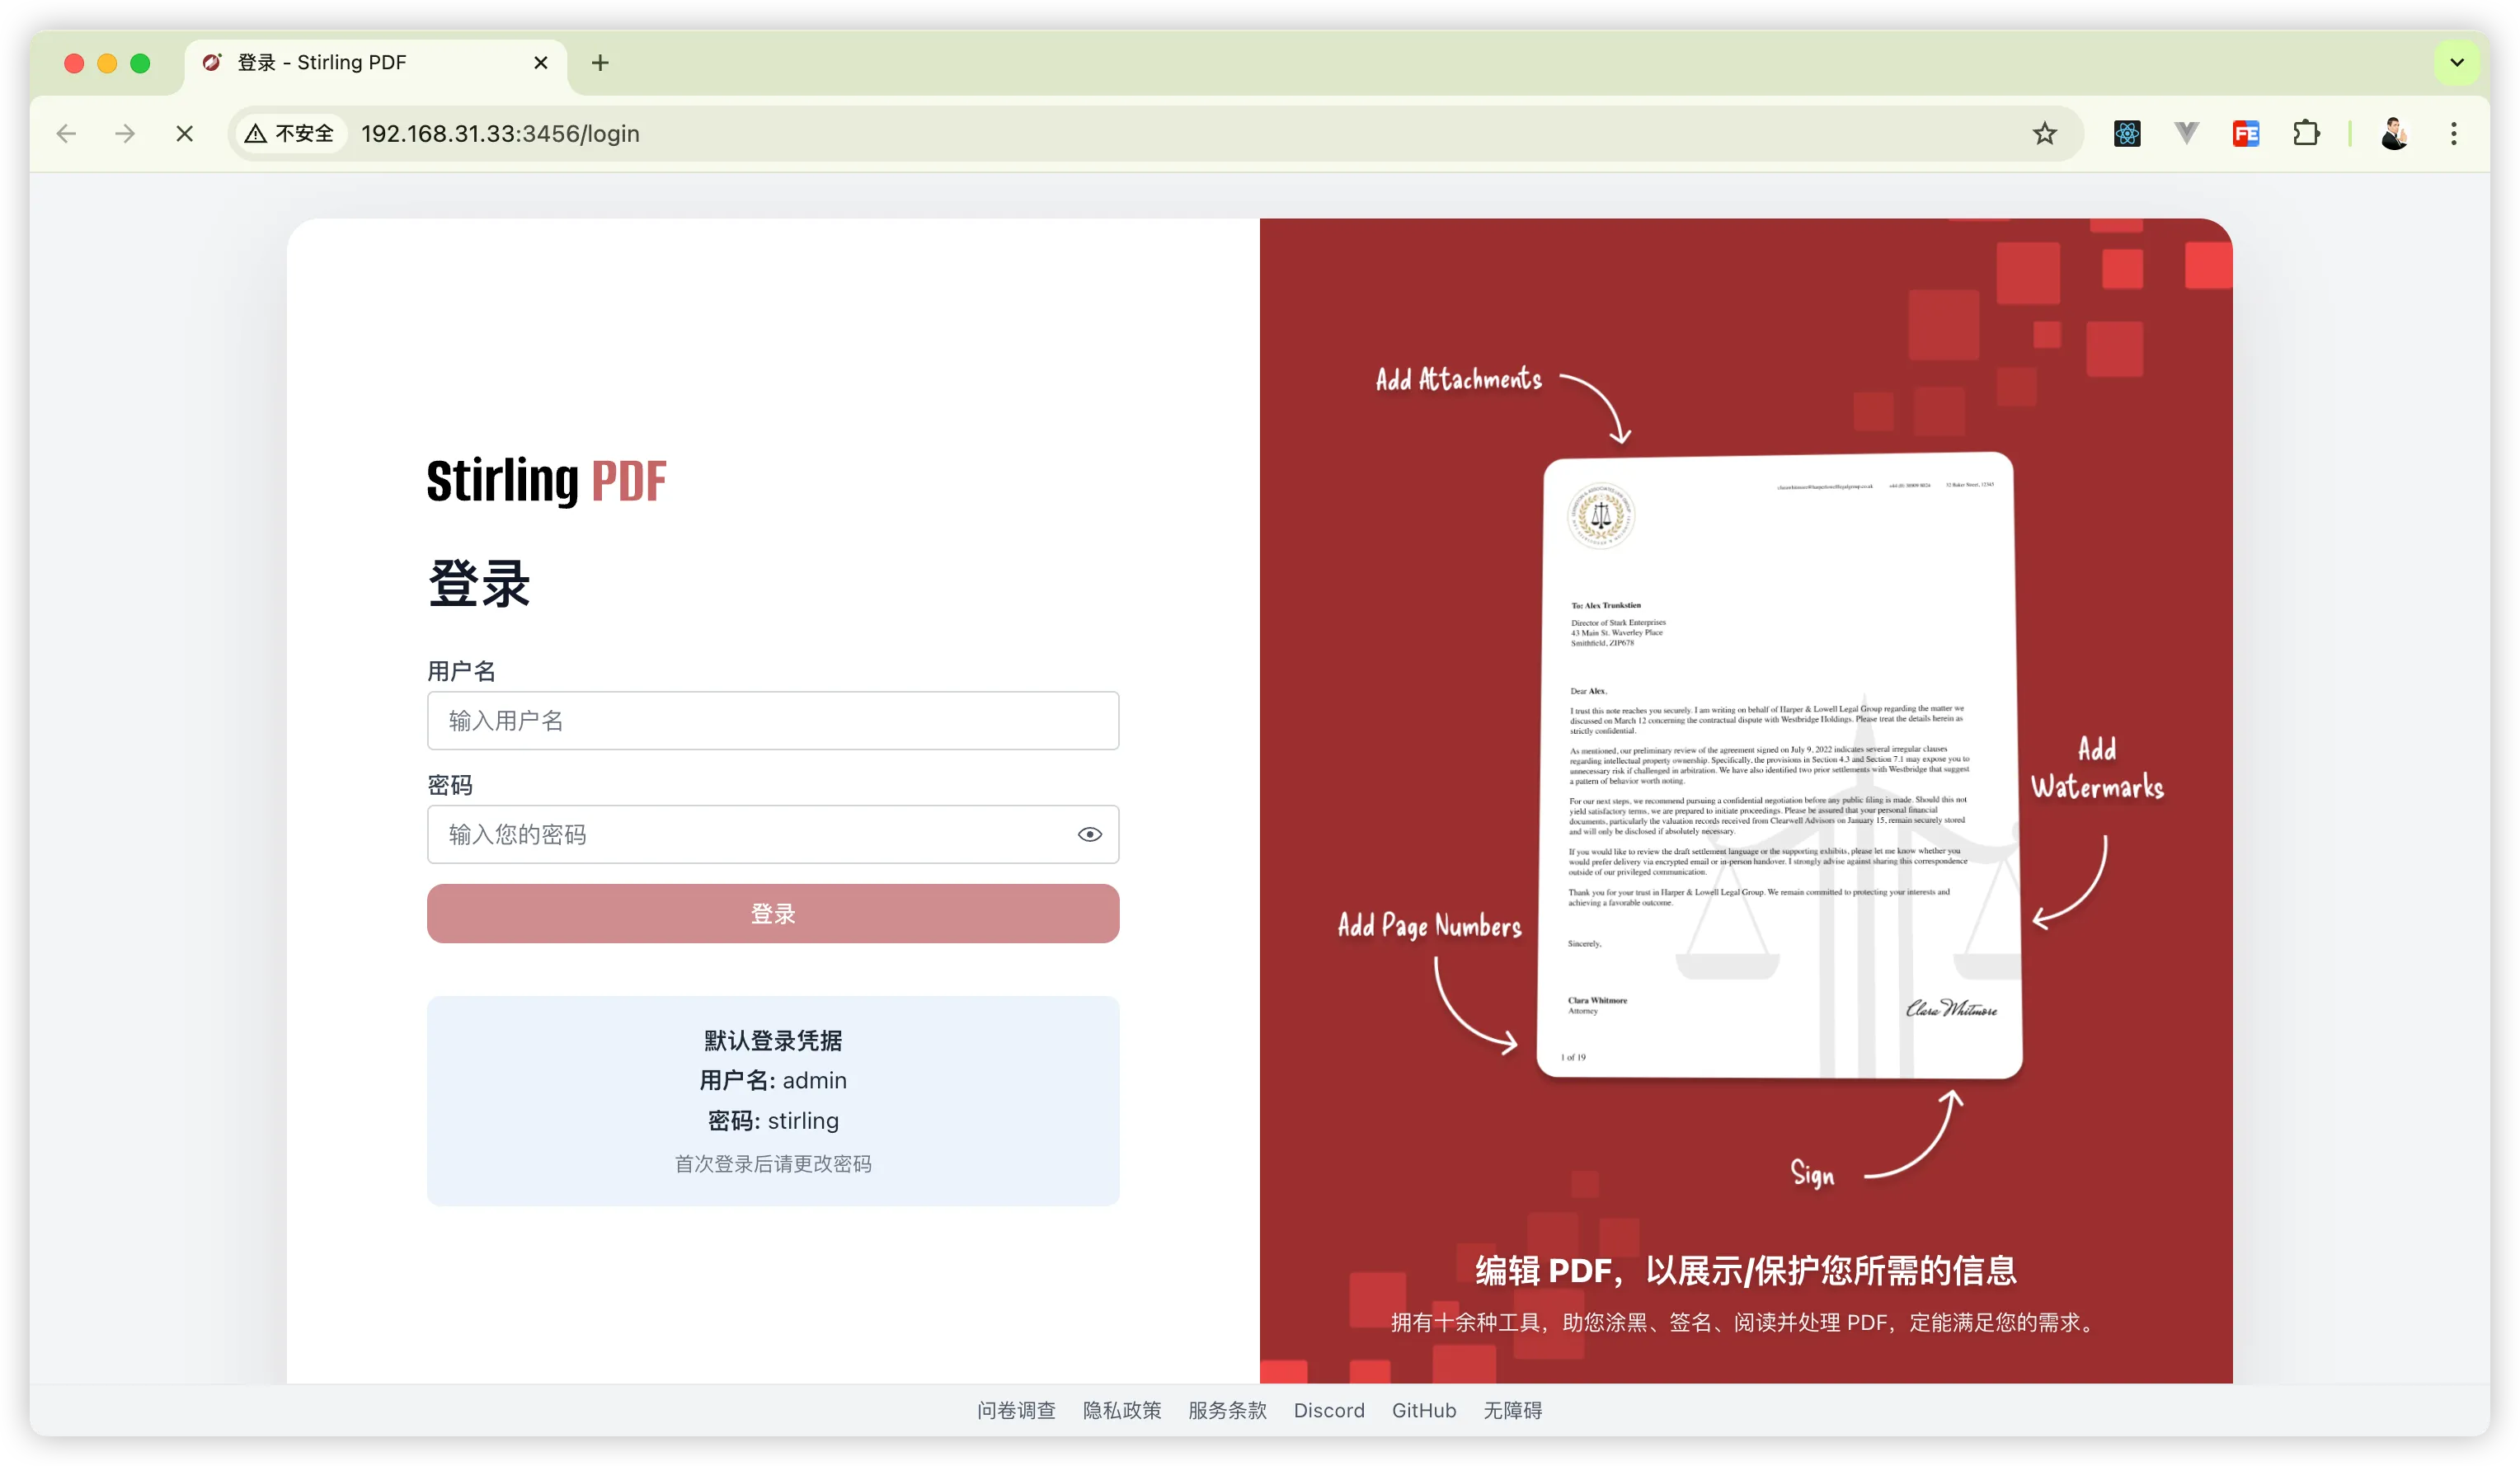Screen dimensions: 2520x1466
Task: Open the Discord footer link
Action: point(1329,1411)
